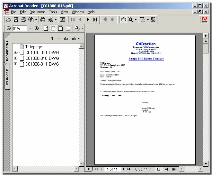This screenshot has height=175, width=212.
Task: Select Fit in Window page view
Action: (x=54, y=28)
